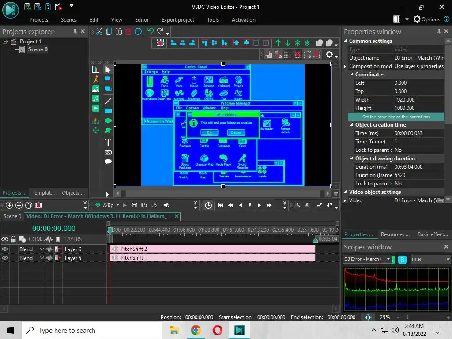452x339 pixels.
Task: Open the Blend mode dropdown for Layer 6
Action: [x=41, y=249]
